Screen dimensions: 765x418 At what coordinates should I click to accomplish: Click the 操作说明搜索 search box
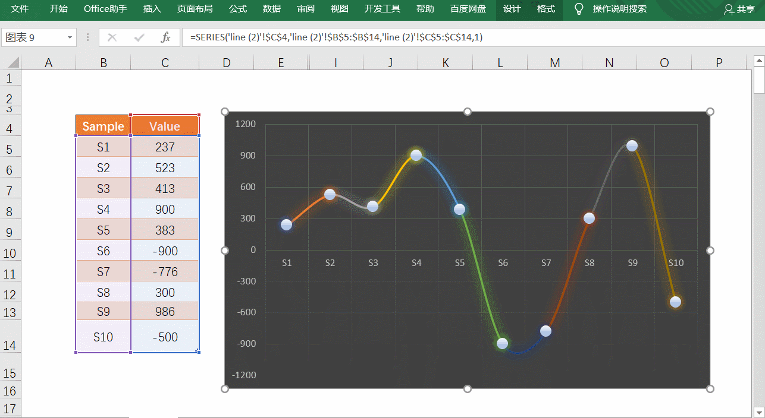(619, 9)
